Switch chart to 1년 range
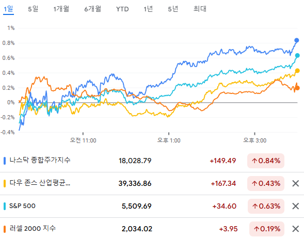The height and width of the screenshot is (238, 304). pyautogui.click(x=148, y=9)
